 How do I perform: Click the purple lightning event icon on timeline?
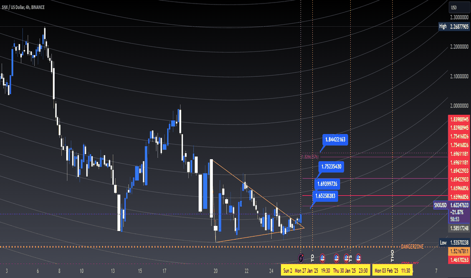pyautogui.click(x=301, y=258)
